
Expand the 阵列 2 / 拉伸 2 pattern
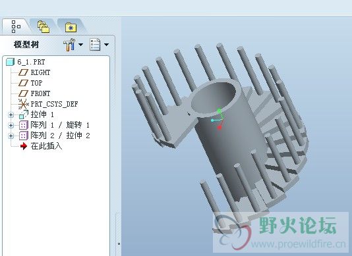point(11,136)
